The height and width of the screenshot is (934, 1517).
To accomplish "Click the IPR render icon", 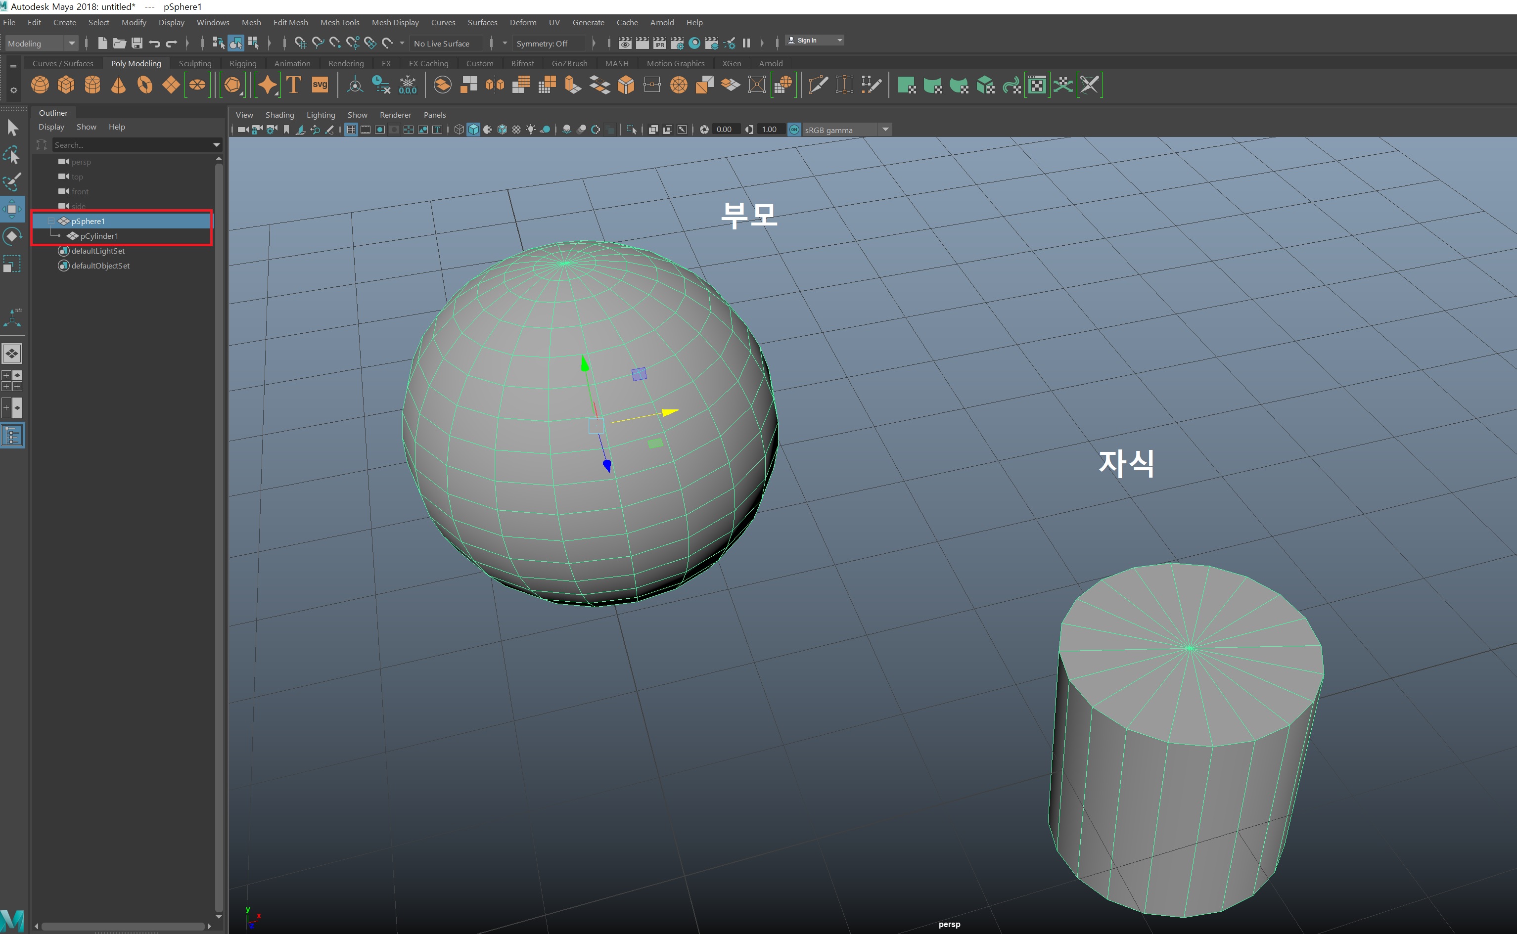I will [x=659, y=43].
